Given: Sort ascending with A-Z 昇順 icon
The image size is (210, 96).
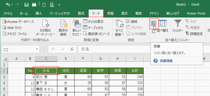Looking at the screenshot, I should pyautogui.click(x=153, y=24).
